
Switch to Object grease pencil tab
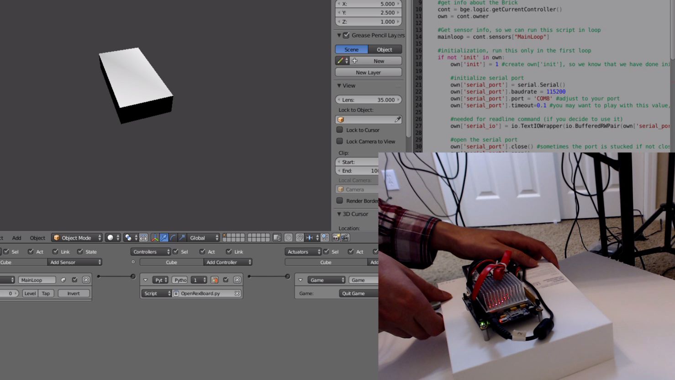(385, 49)
